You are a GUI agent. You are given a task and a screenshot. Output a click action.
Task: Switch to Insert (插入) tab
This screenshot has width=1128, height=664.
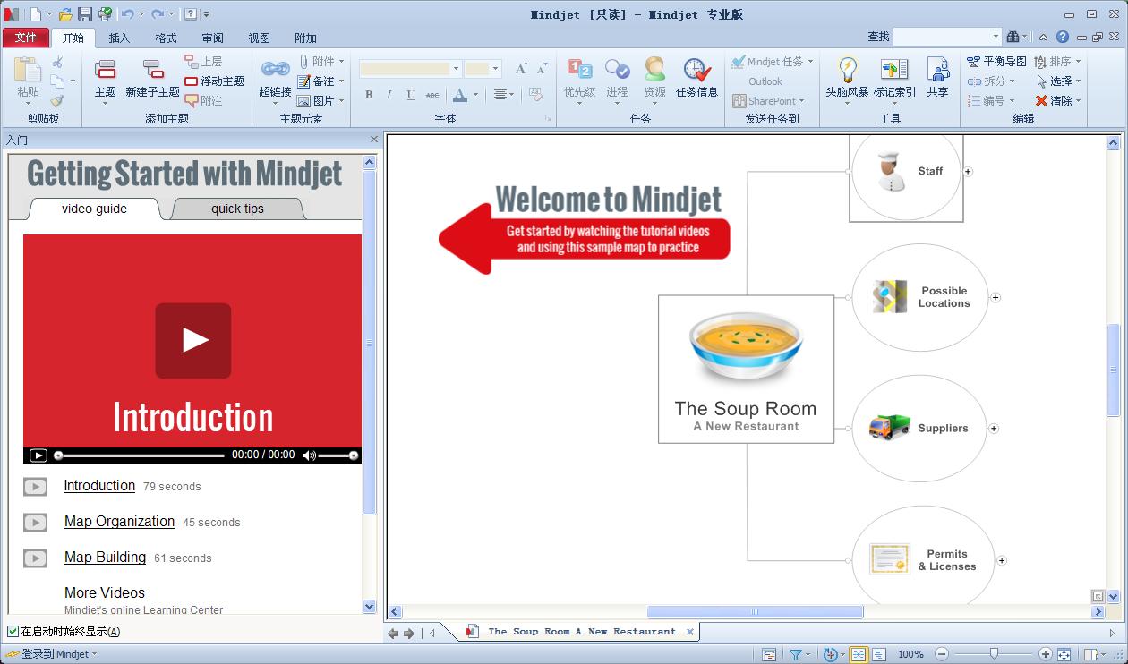coord(119,38)
